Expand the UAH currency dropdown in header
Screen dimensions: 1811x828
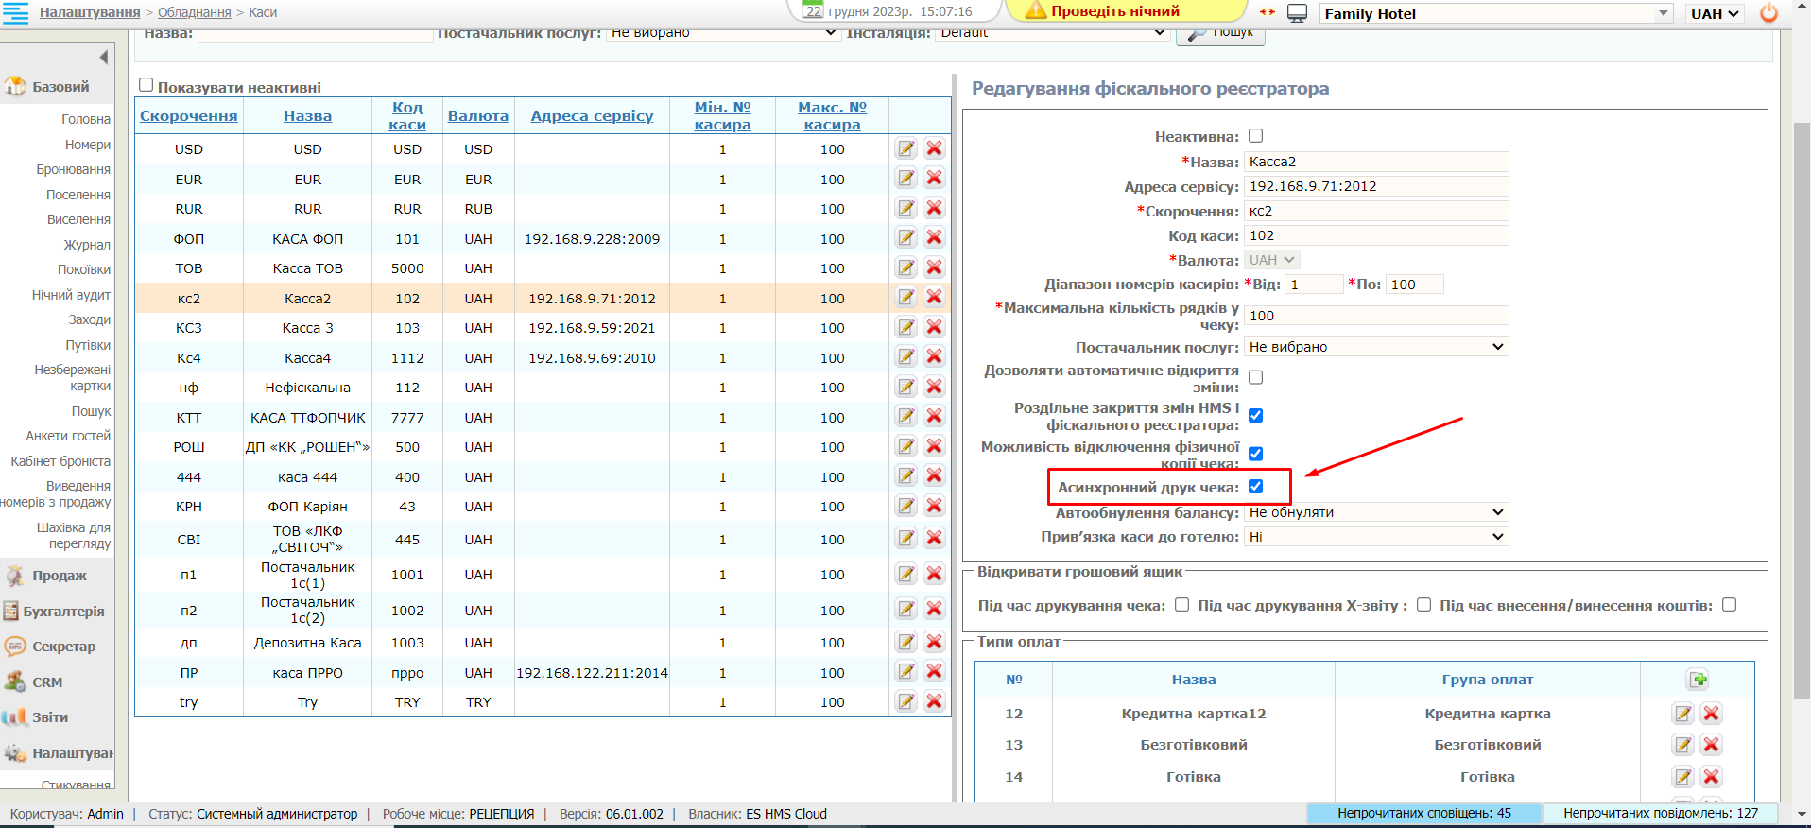pyautogui.click(x=1714, y=14)
